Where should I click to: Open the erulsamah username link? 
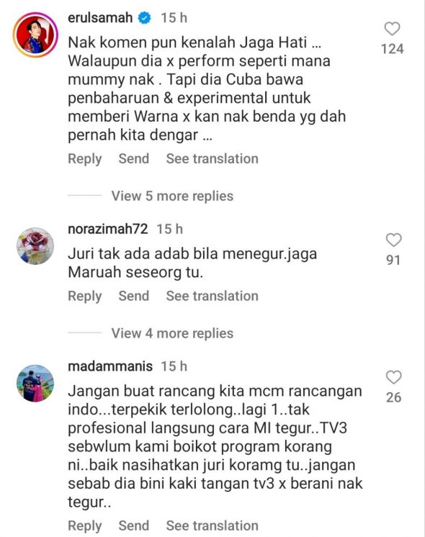click(100, 17)
